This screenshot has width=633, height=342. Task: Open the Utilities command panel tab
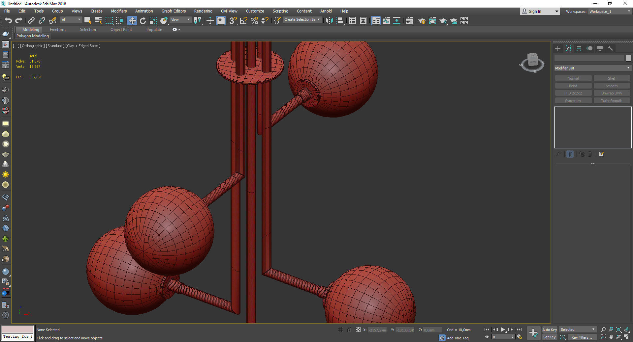click(x=611, y=48)
